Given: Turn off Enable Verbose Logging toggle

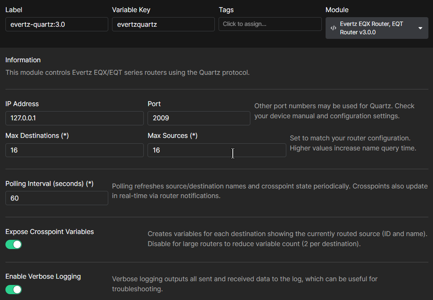Looking at the screenshot, I should coord(13,290).
